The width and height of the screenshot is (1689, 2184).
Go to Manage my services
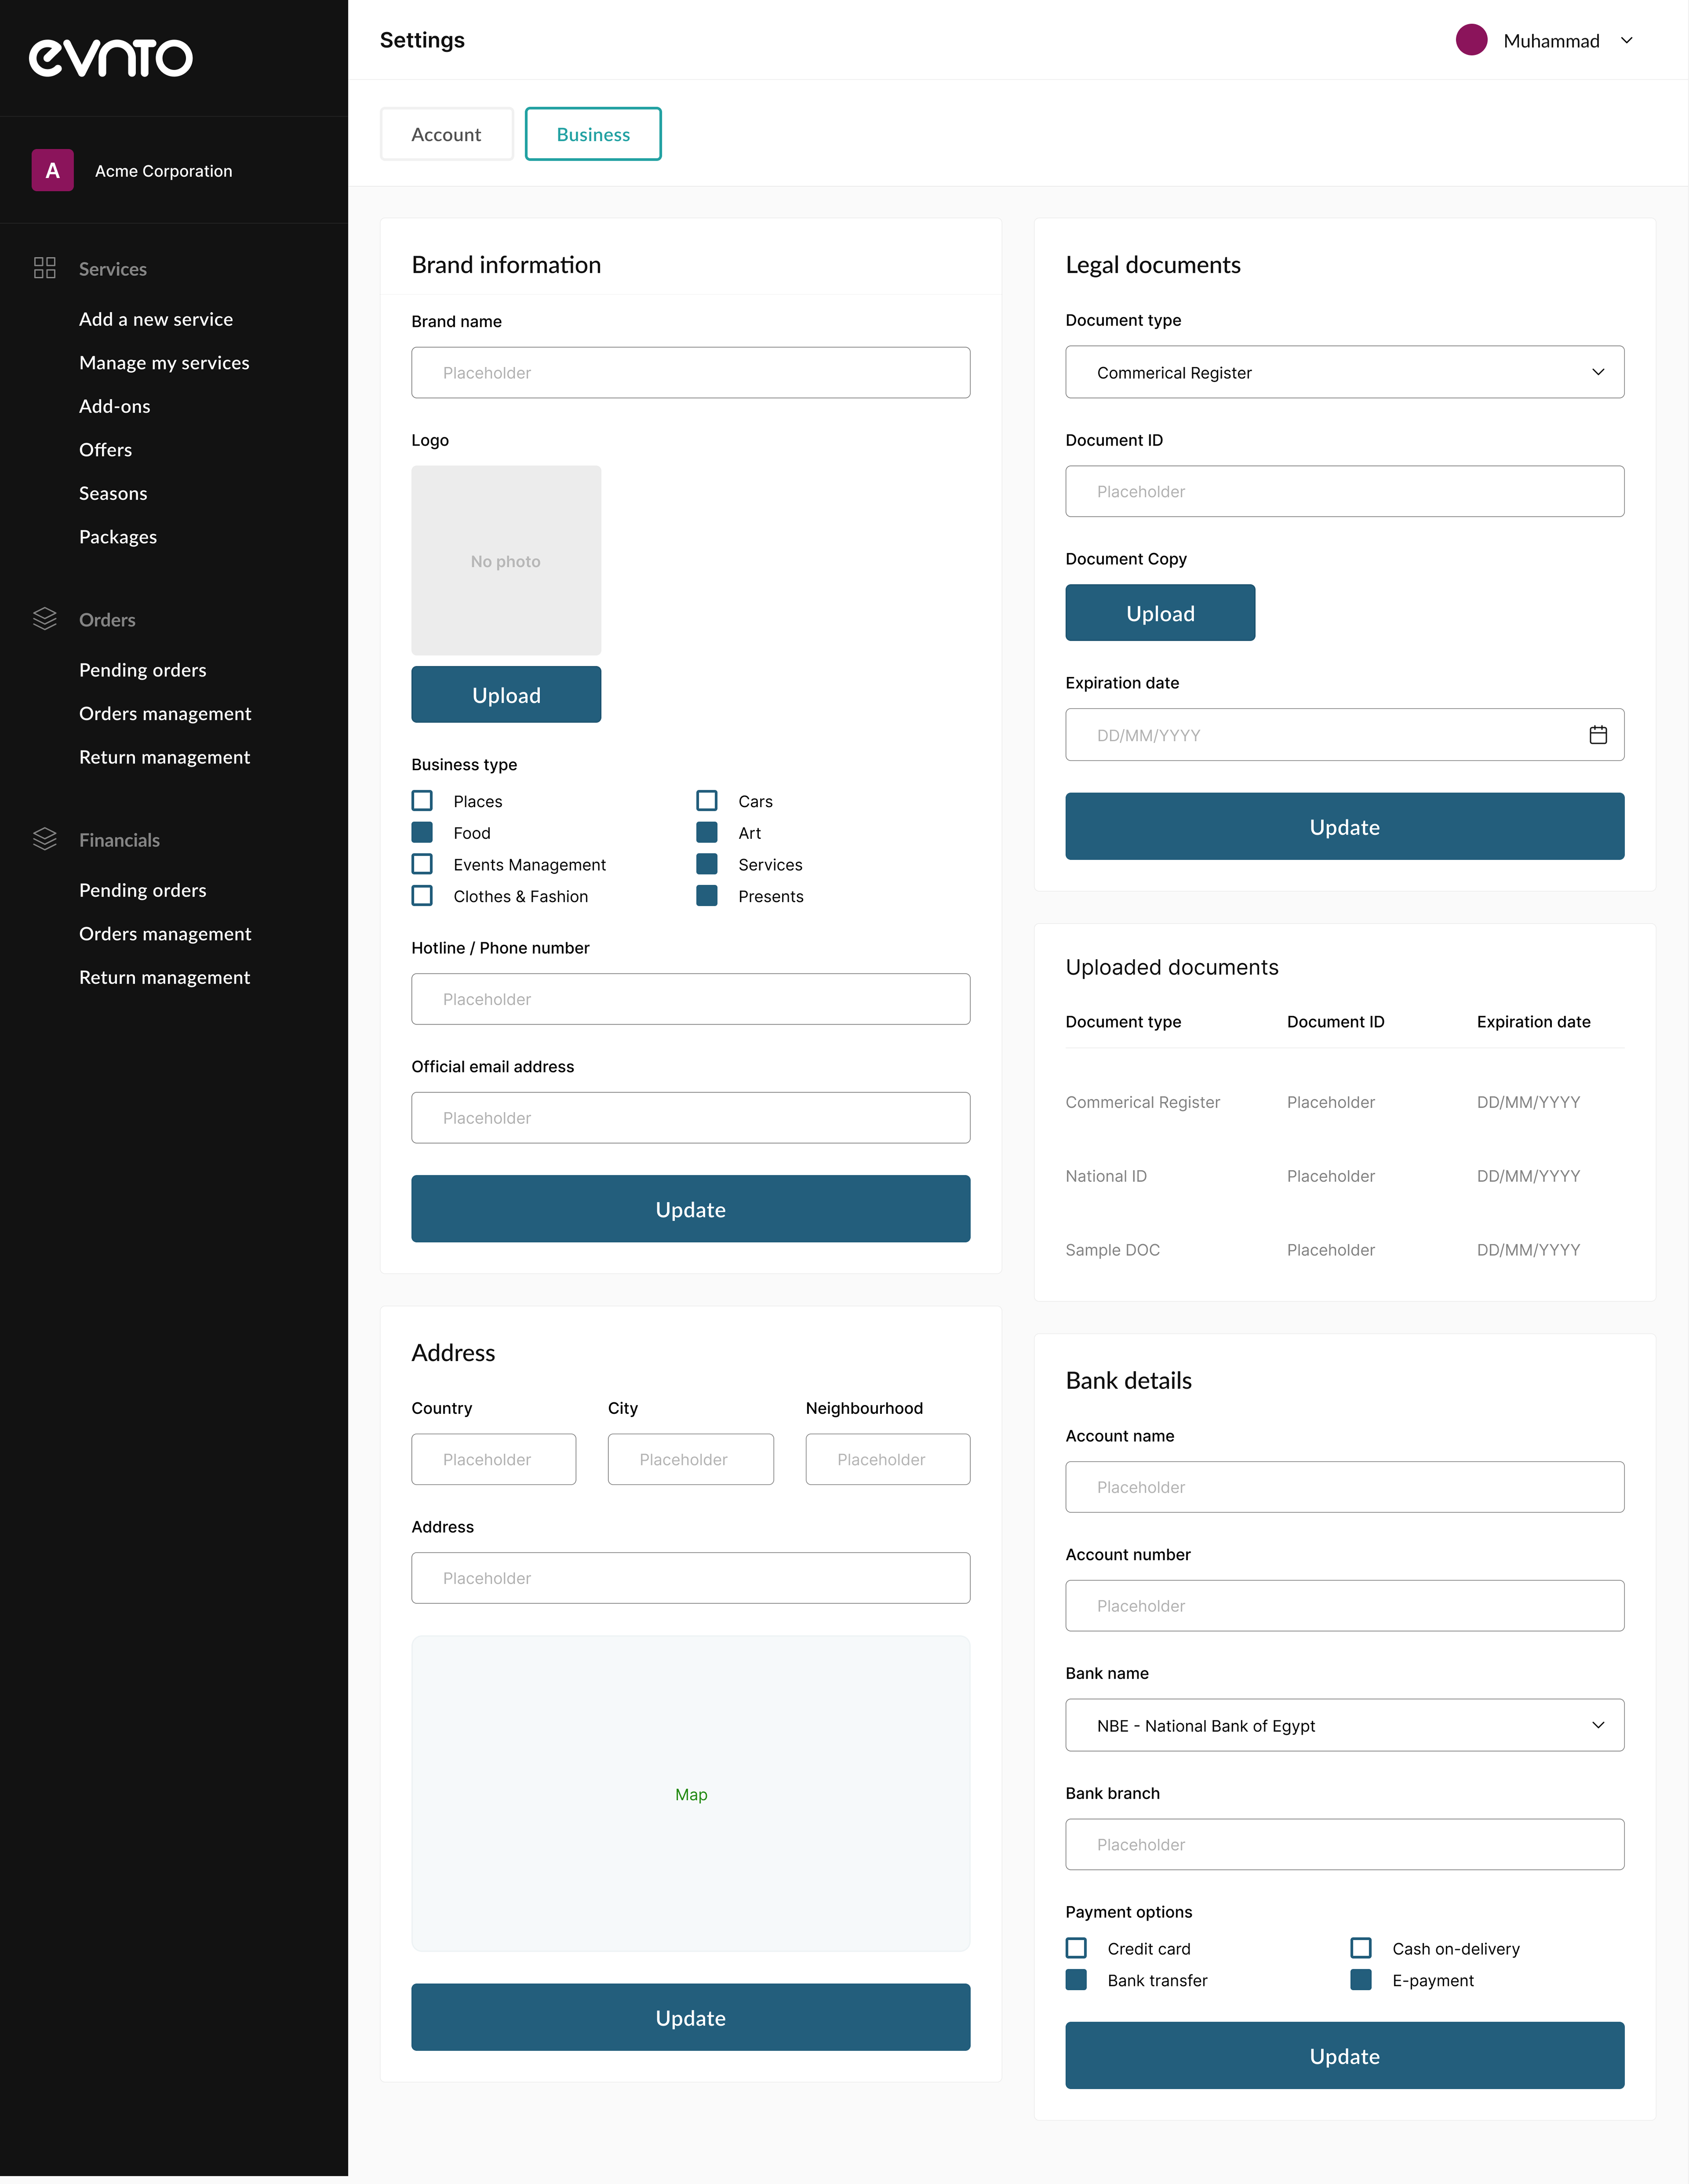164,363
